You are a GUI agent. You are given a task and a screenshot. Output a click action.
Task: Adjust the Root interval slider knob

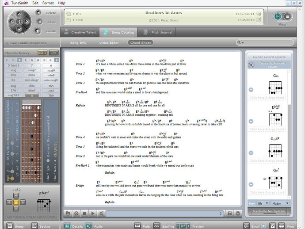[x=12, y=178]
